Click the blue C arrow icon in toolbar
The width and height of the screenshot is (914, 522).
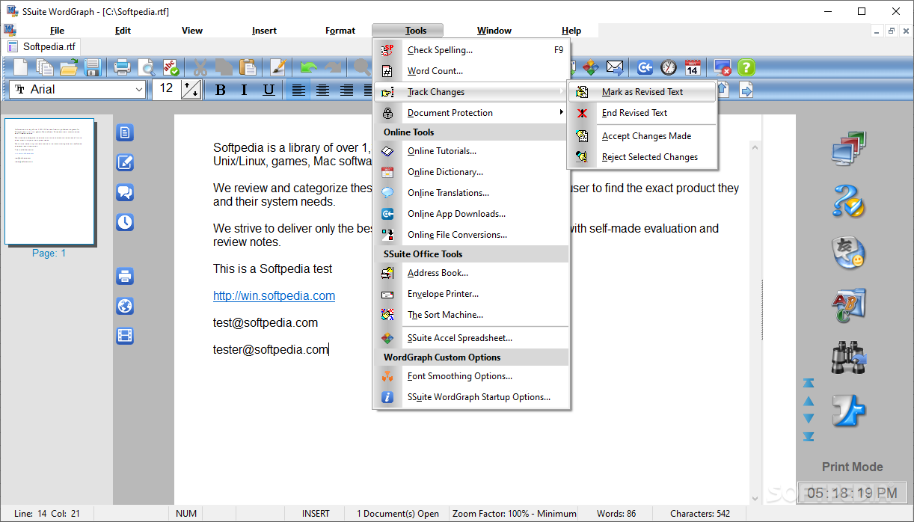(645, 68)
